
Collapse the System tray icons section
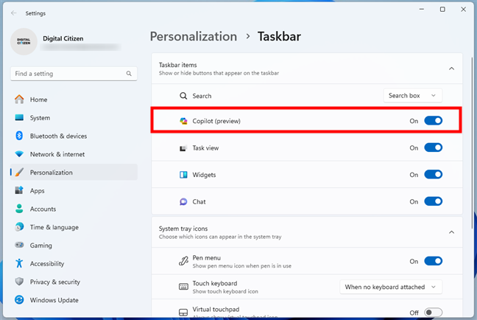point(451,232)
